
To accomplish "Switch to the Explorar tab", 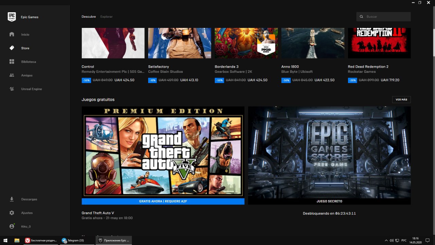I will 106,17.
